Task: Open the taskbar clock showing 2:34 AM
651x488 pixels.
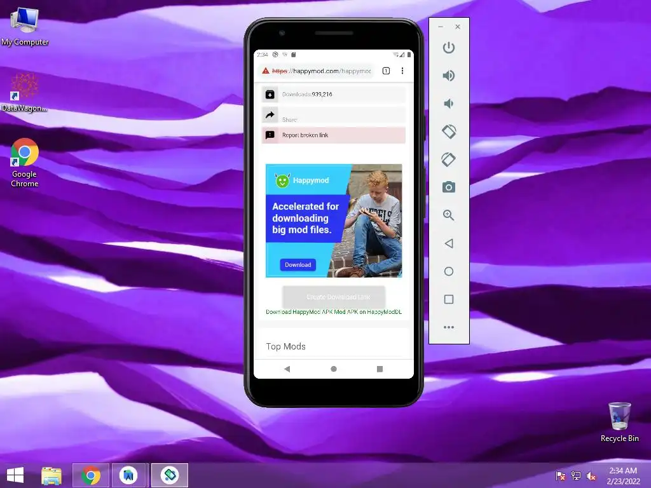Action: [623, 476]
